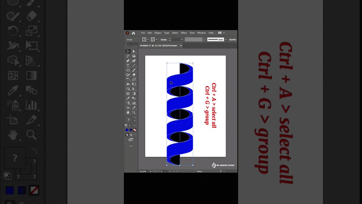Open Edit Toolbar three-dots button
The image size is (362, 204).
click(x=131, y=146)
